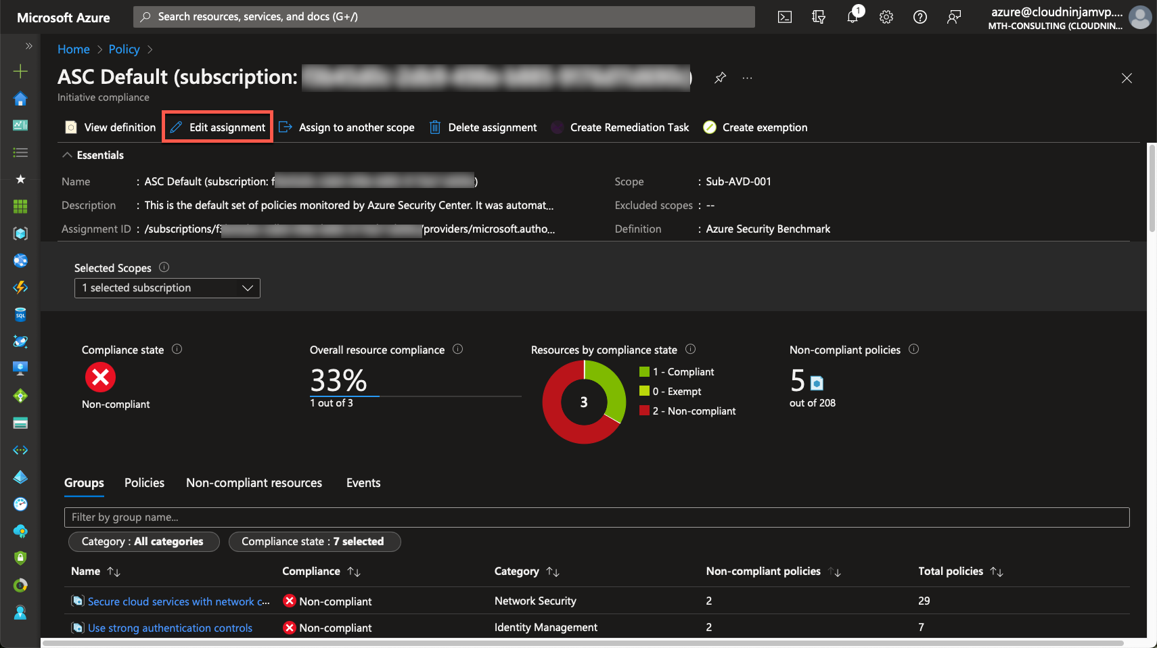The image size is (1157, 648).
Task: Click the Favorites star in sidebar
Action: tap(20, 179)
